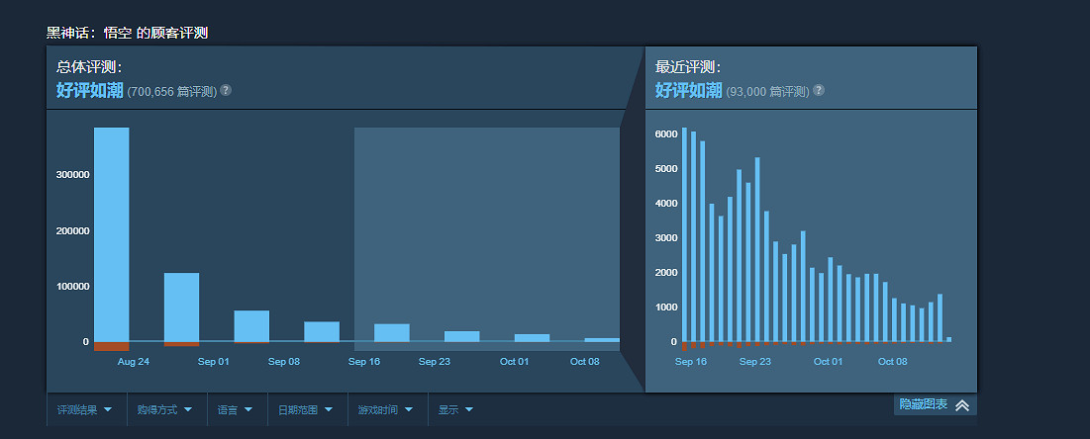The height and width of the screenshot is (439, 1090).
Task: Select the first Sep 16 bar in recent chart
Action: [684, 234]
